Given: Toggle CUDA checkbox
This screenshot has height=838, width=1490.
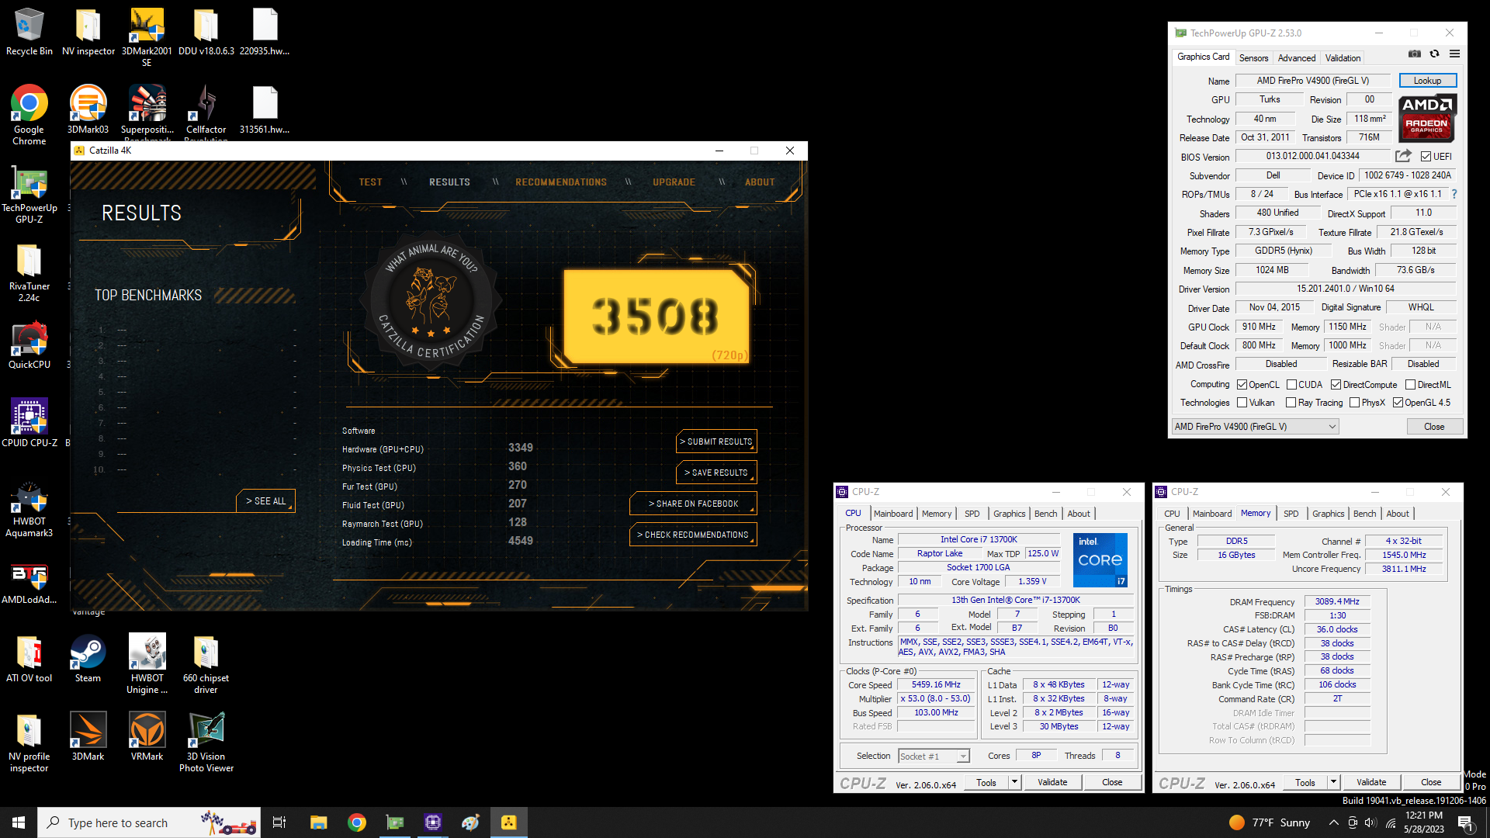Looking at the screenshot, I should point(1291,385).
